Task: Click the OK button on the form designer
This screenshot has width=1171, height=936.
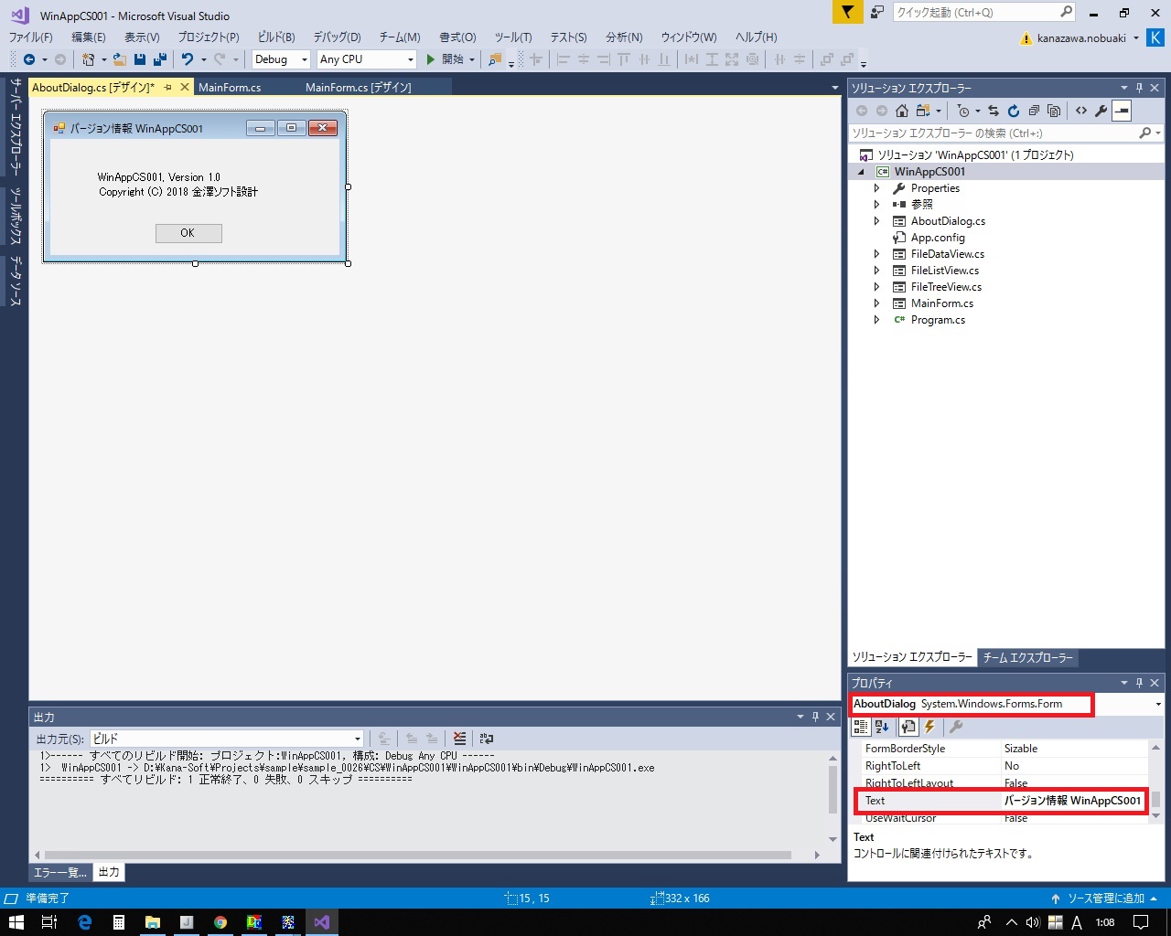Action: pos(188,233)
